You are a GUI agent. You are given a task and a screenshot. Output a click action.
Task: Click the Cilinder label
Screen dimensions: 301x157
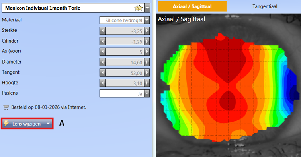click(10, 41)
